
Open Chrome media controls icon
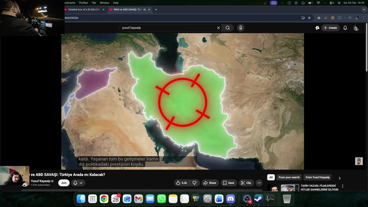pos(350,18)
